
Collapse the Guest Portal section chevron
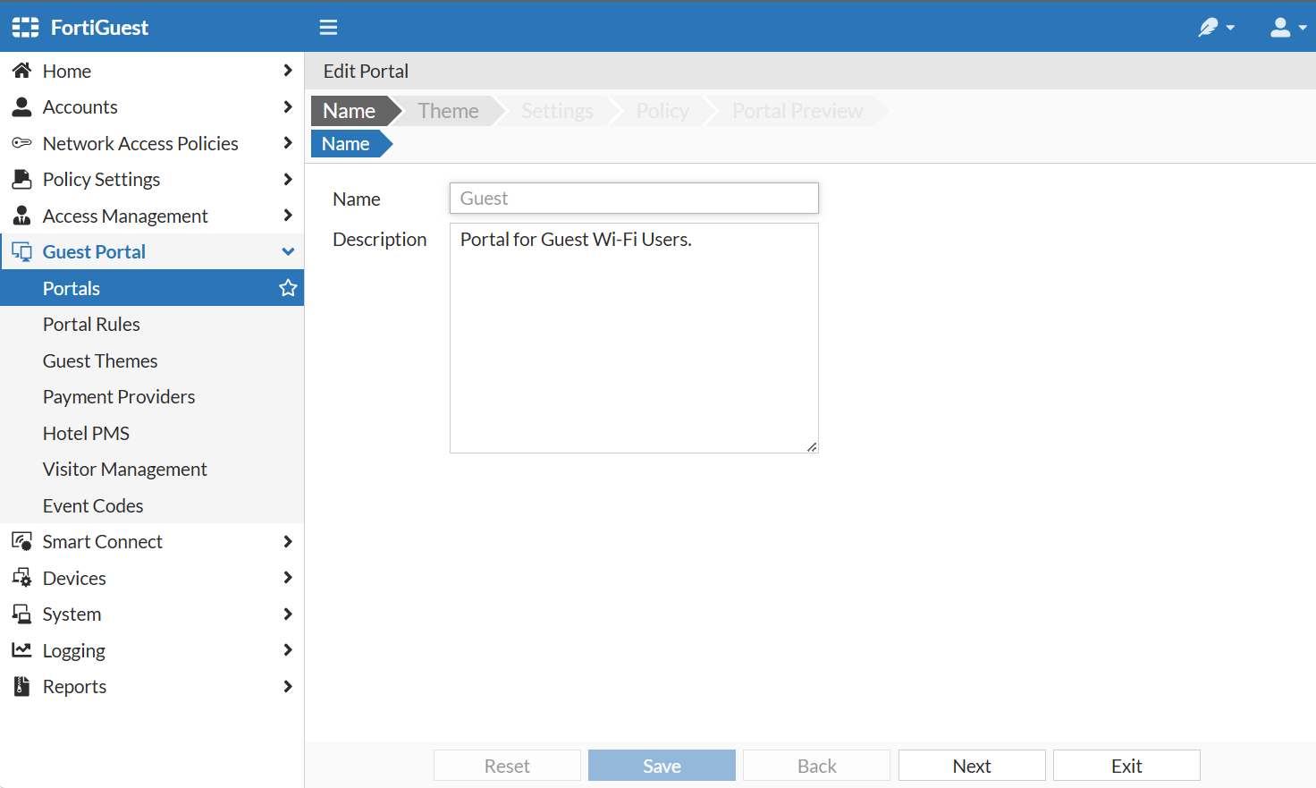288,251
